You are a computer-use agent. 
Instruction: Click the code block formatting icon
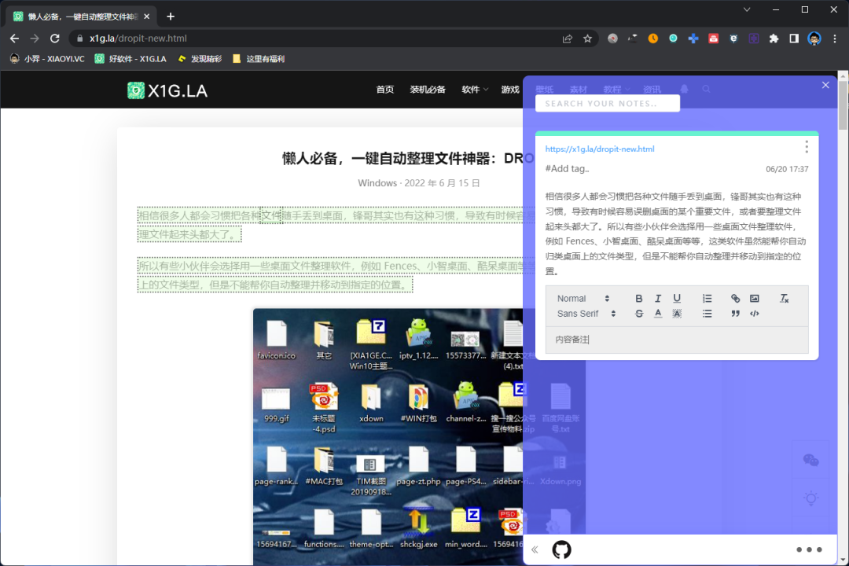(754, 313)
